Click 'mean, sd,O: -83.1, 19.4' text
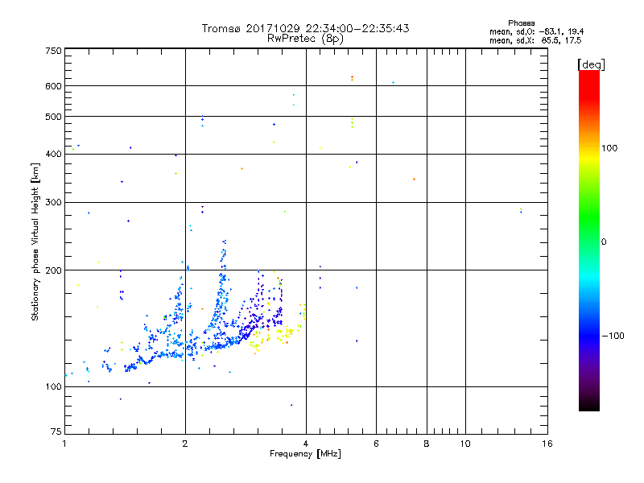This screenshot has width=644, height=483. click(x=536, y=32)
